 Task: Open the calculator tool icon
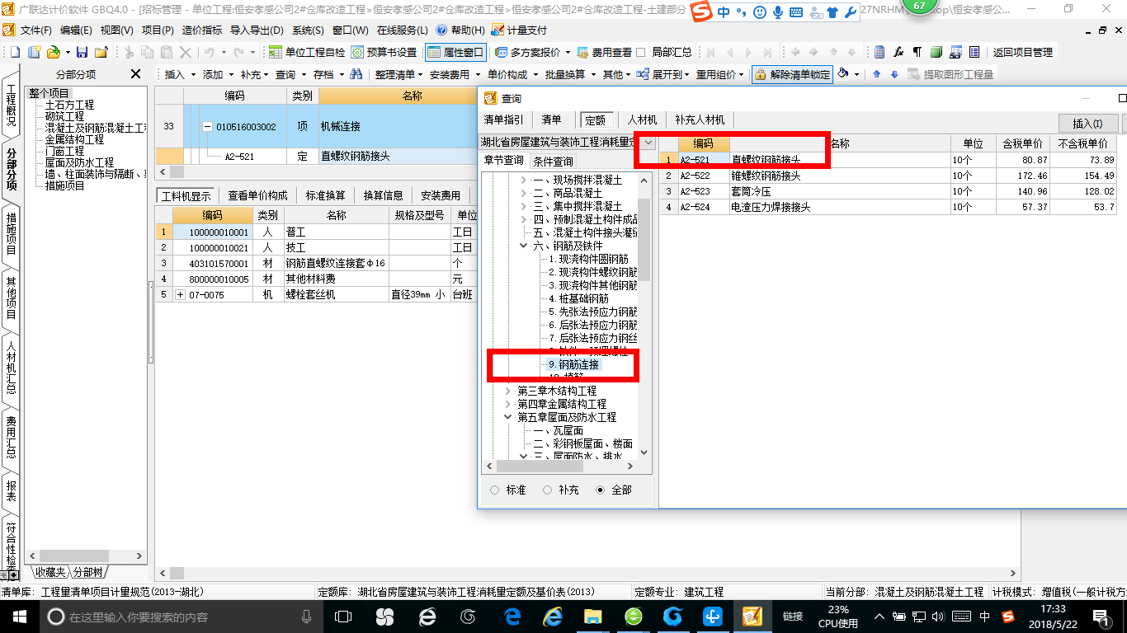tap(879, 52)
